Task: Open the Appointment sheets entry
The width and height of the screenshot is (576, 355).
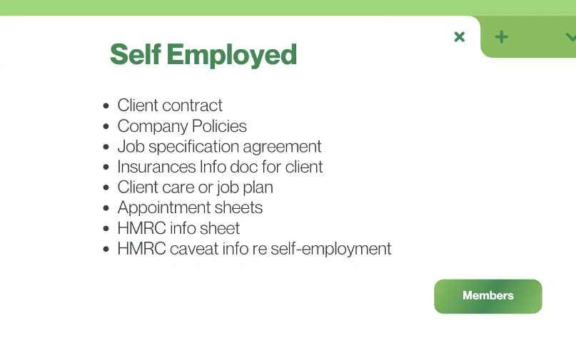Action: pos(190,207)
